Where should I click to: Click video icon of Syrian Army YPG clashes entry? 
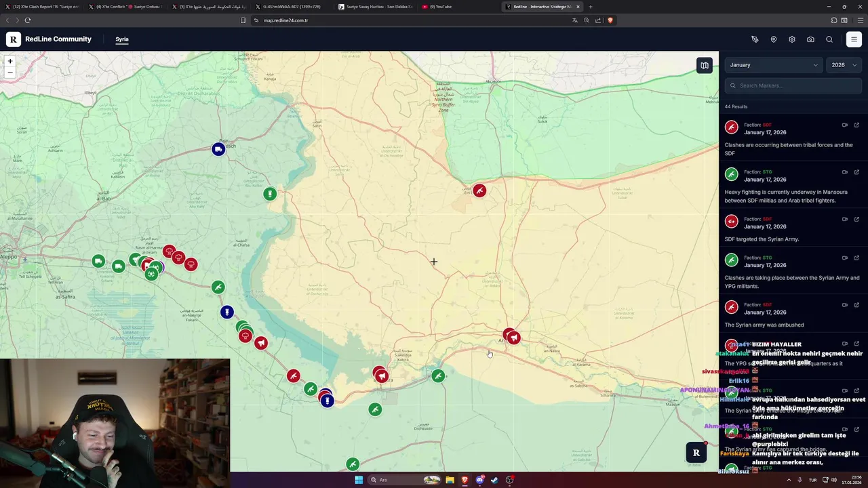tap(845, 258)
